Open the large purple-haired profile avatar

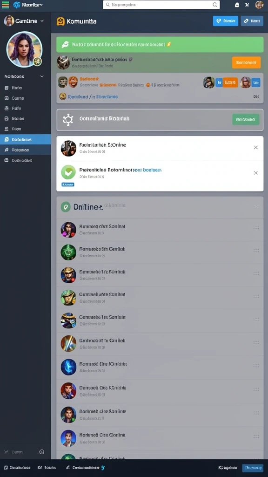(x=24, y=49)
